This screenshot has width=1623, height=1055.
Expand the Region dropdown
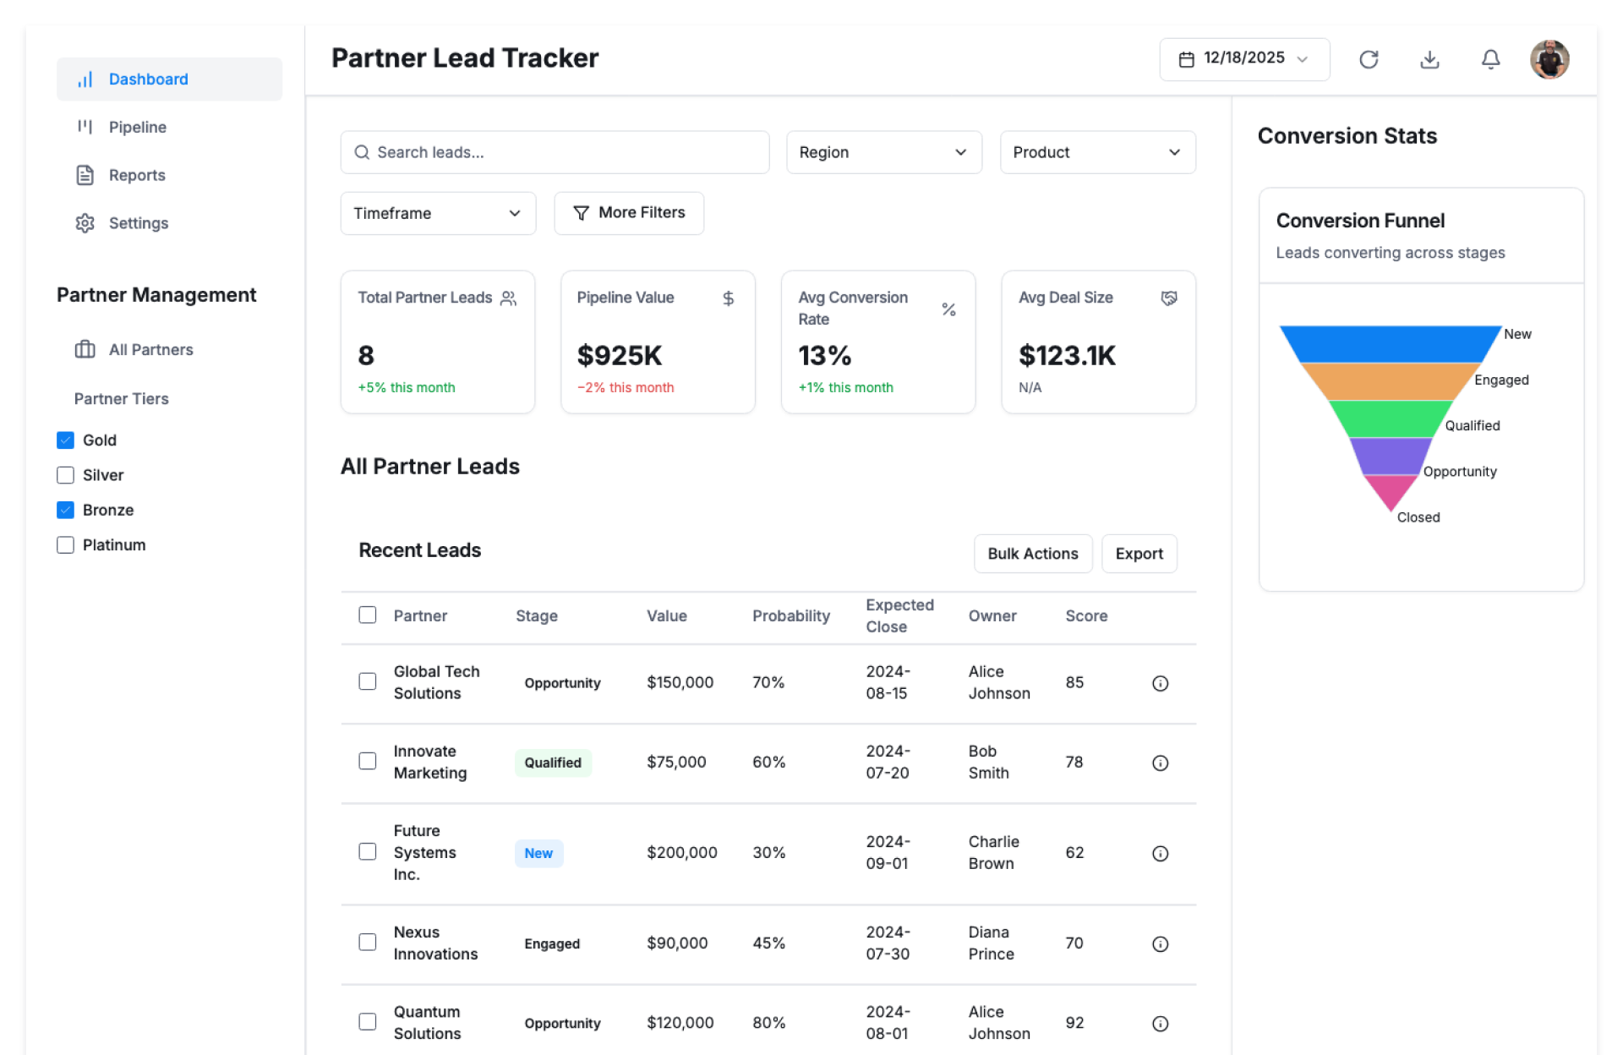pyautogui.click(x=883, y=152)
